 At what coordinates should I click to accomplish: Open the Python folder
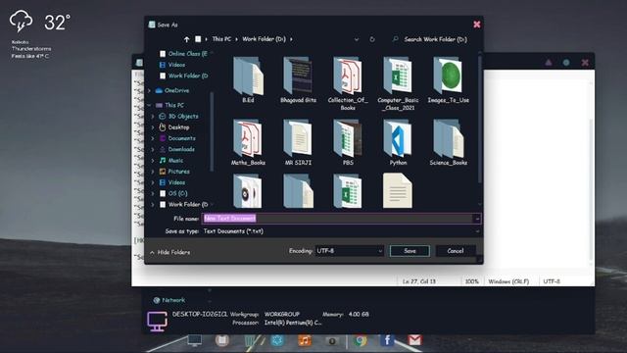(398, 142)
